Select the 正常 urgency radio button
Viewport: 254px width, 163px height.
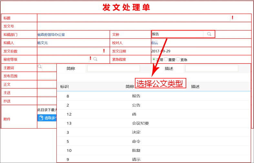point(154,59)
